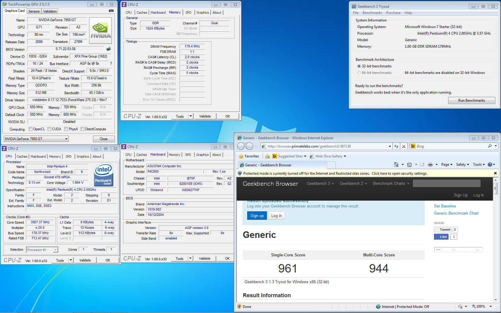
Task: Open Purchase menu in Geekbench
Action: (393, 13)
